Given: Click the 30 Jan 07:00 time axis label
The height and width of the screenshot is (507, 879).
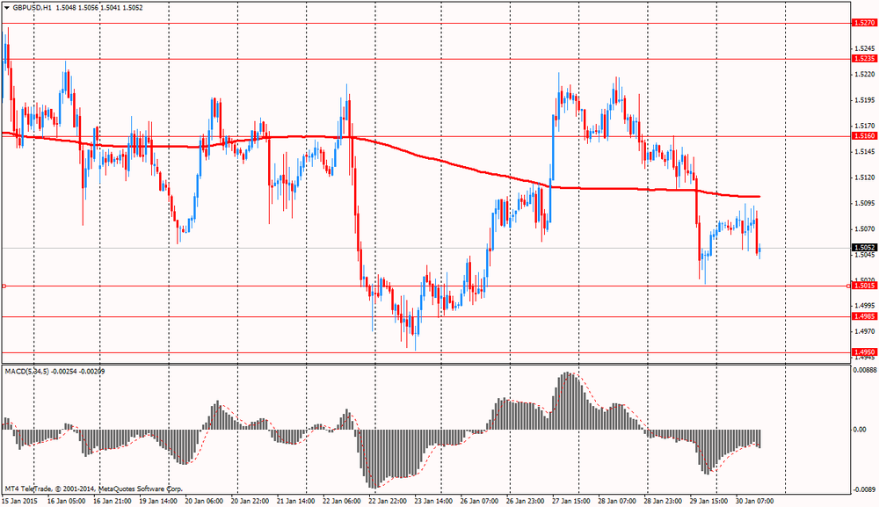Looking at the screenshot, I should pos(754,501).
